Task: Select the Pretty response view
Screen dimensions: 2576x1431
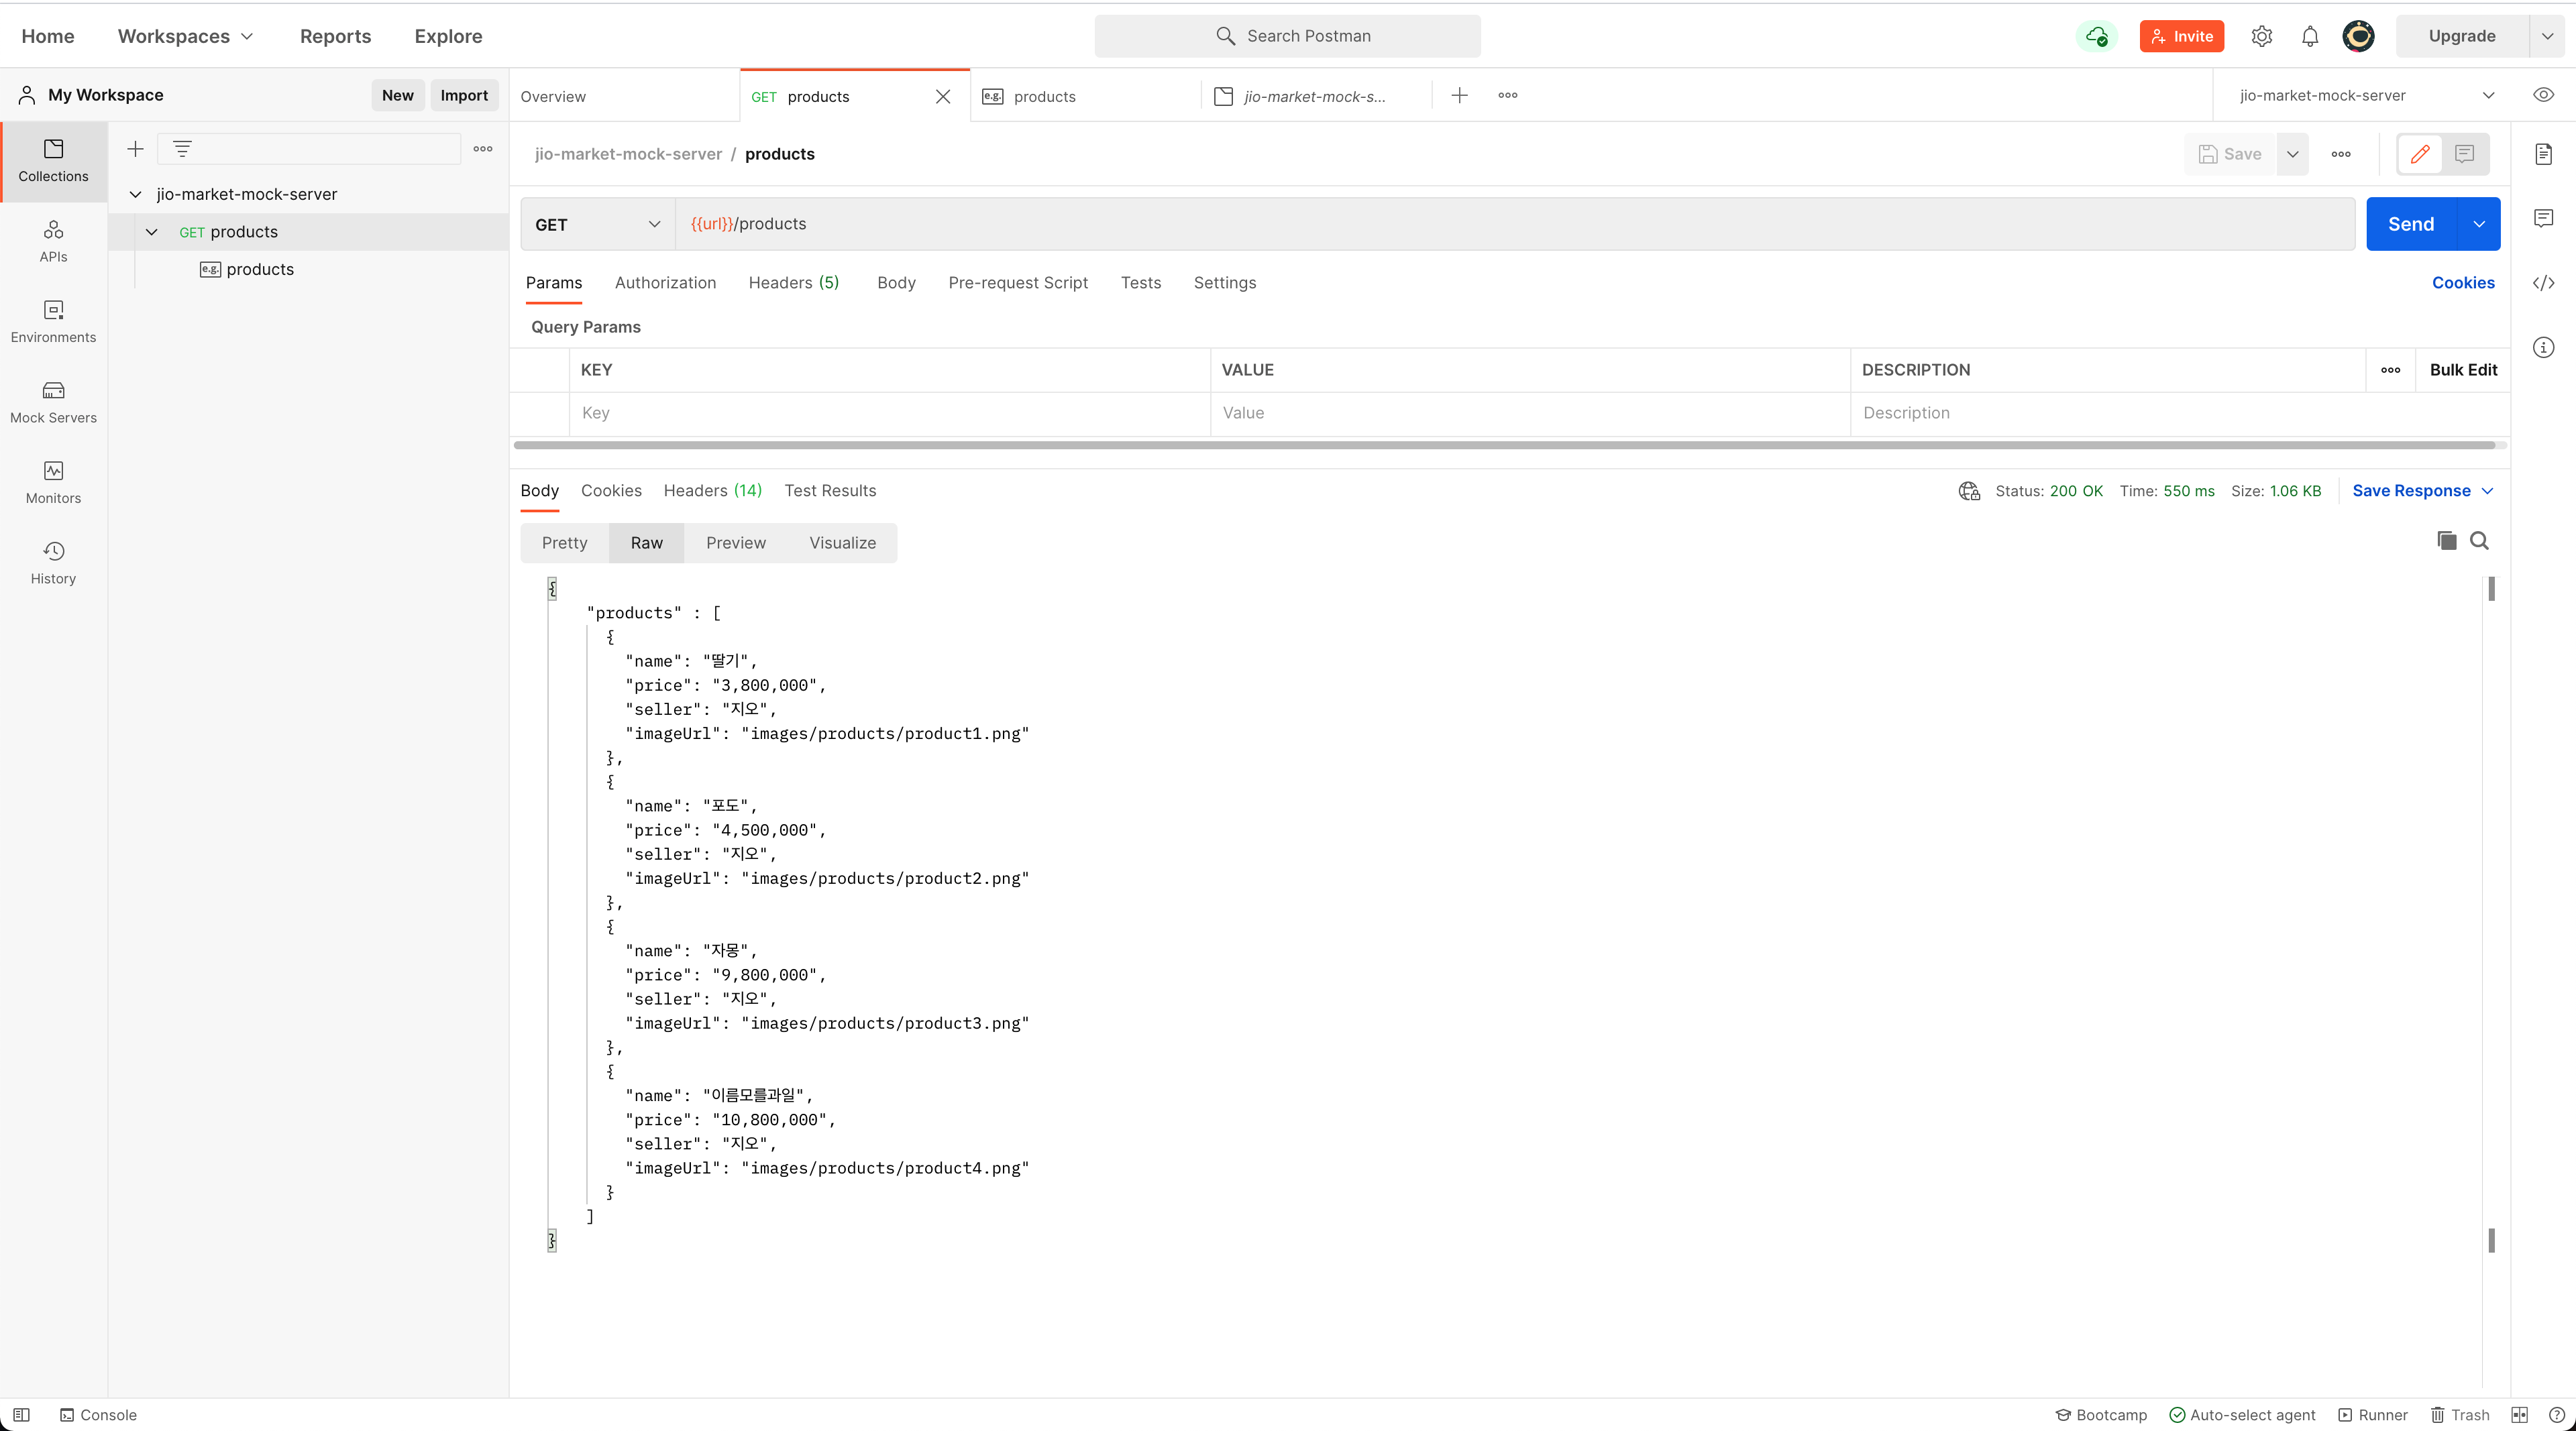Action: (564, 542)
